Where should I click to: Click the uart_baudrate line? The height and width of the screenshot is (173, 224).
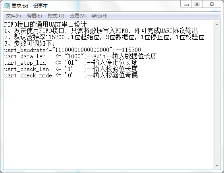coord(73,50)
